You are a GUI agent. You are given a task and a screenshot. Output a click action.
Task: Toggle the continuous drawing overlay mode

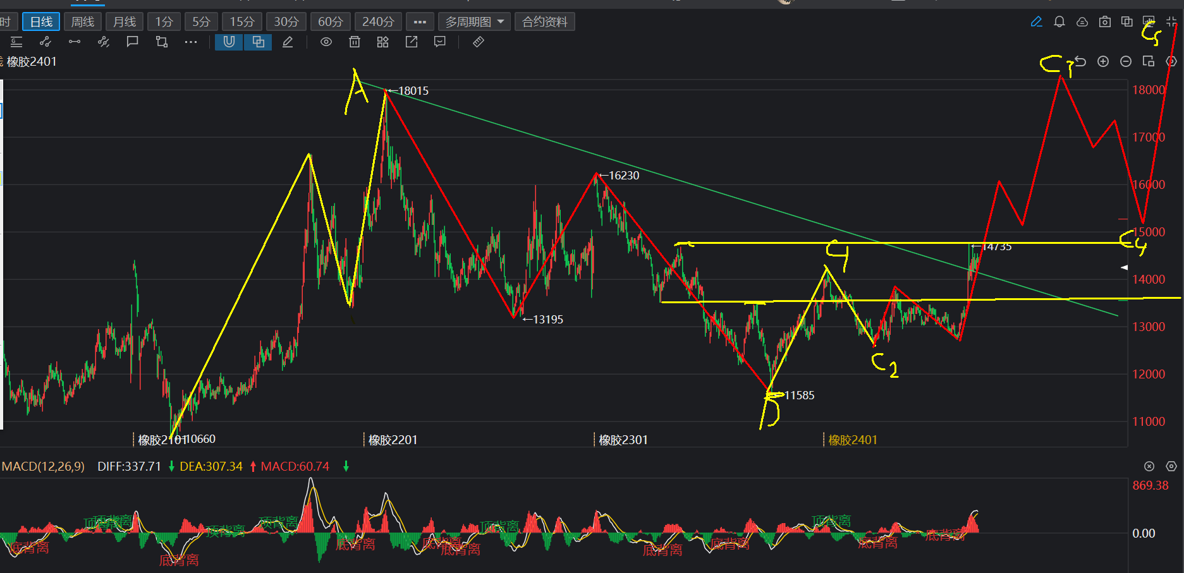click(x=258, y=42)
